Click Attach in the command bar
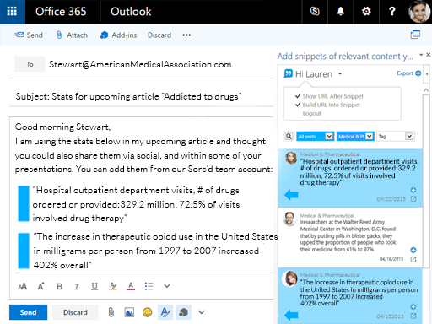The height and width of the screenshot is (324, 432). (x=72, y=35)
